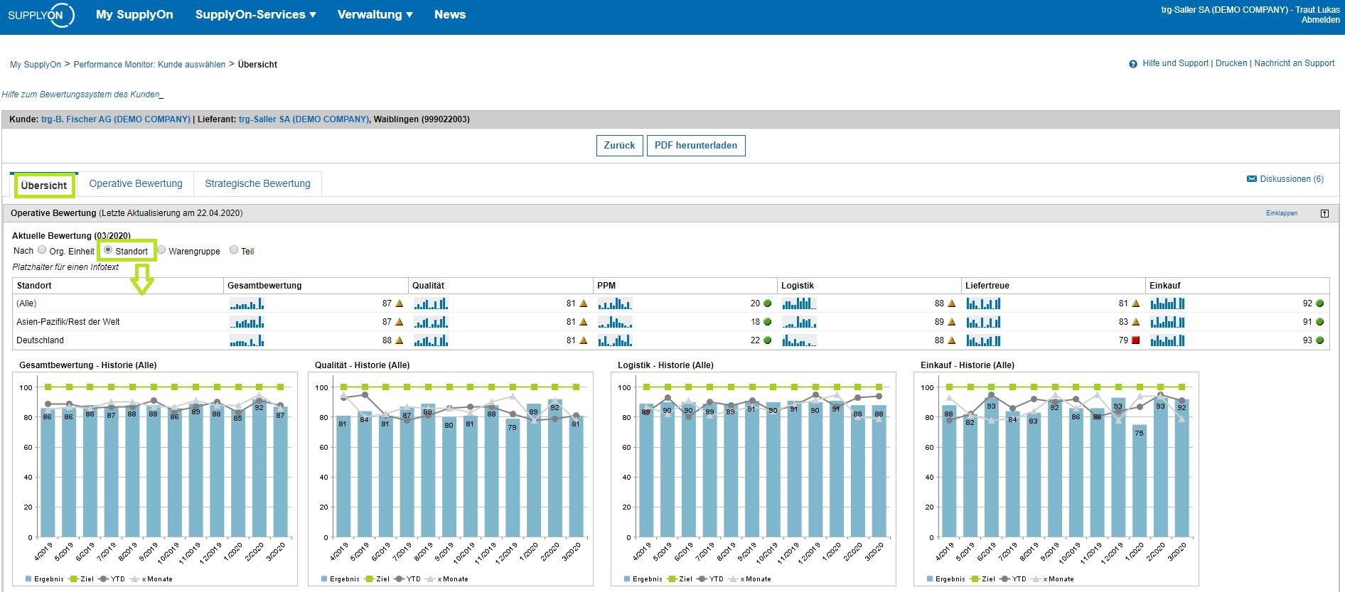Expand the SupplyOn-Services dropdown menu

click(255, 14)
